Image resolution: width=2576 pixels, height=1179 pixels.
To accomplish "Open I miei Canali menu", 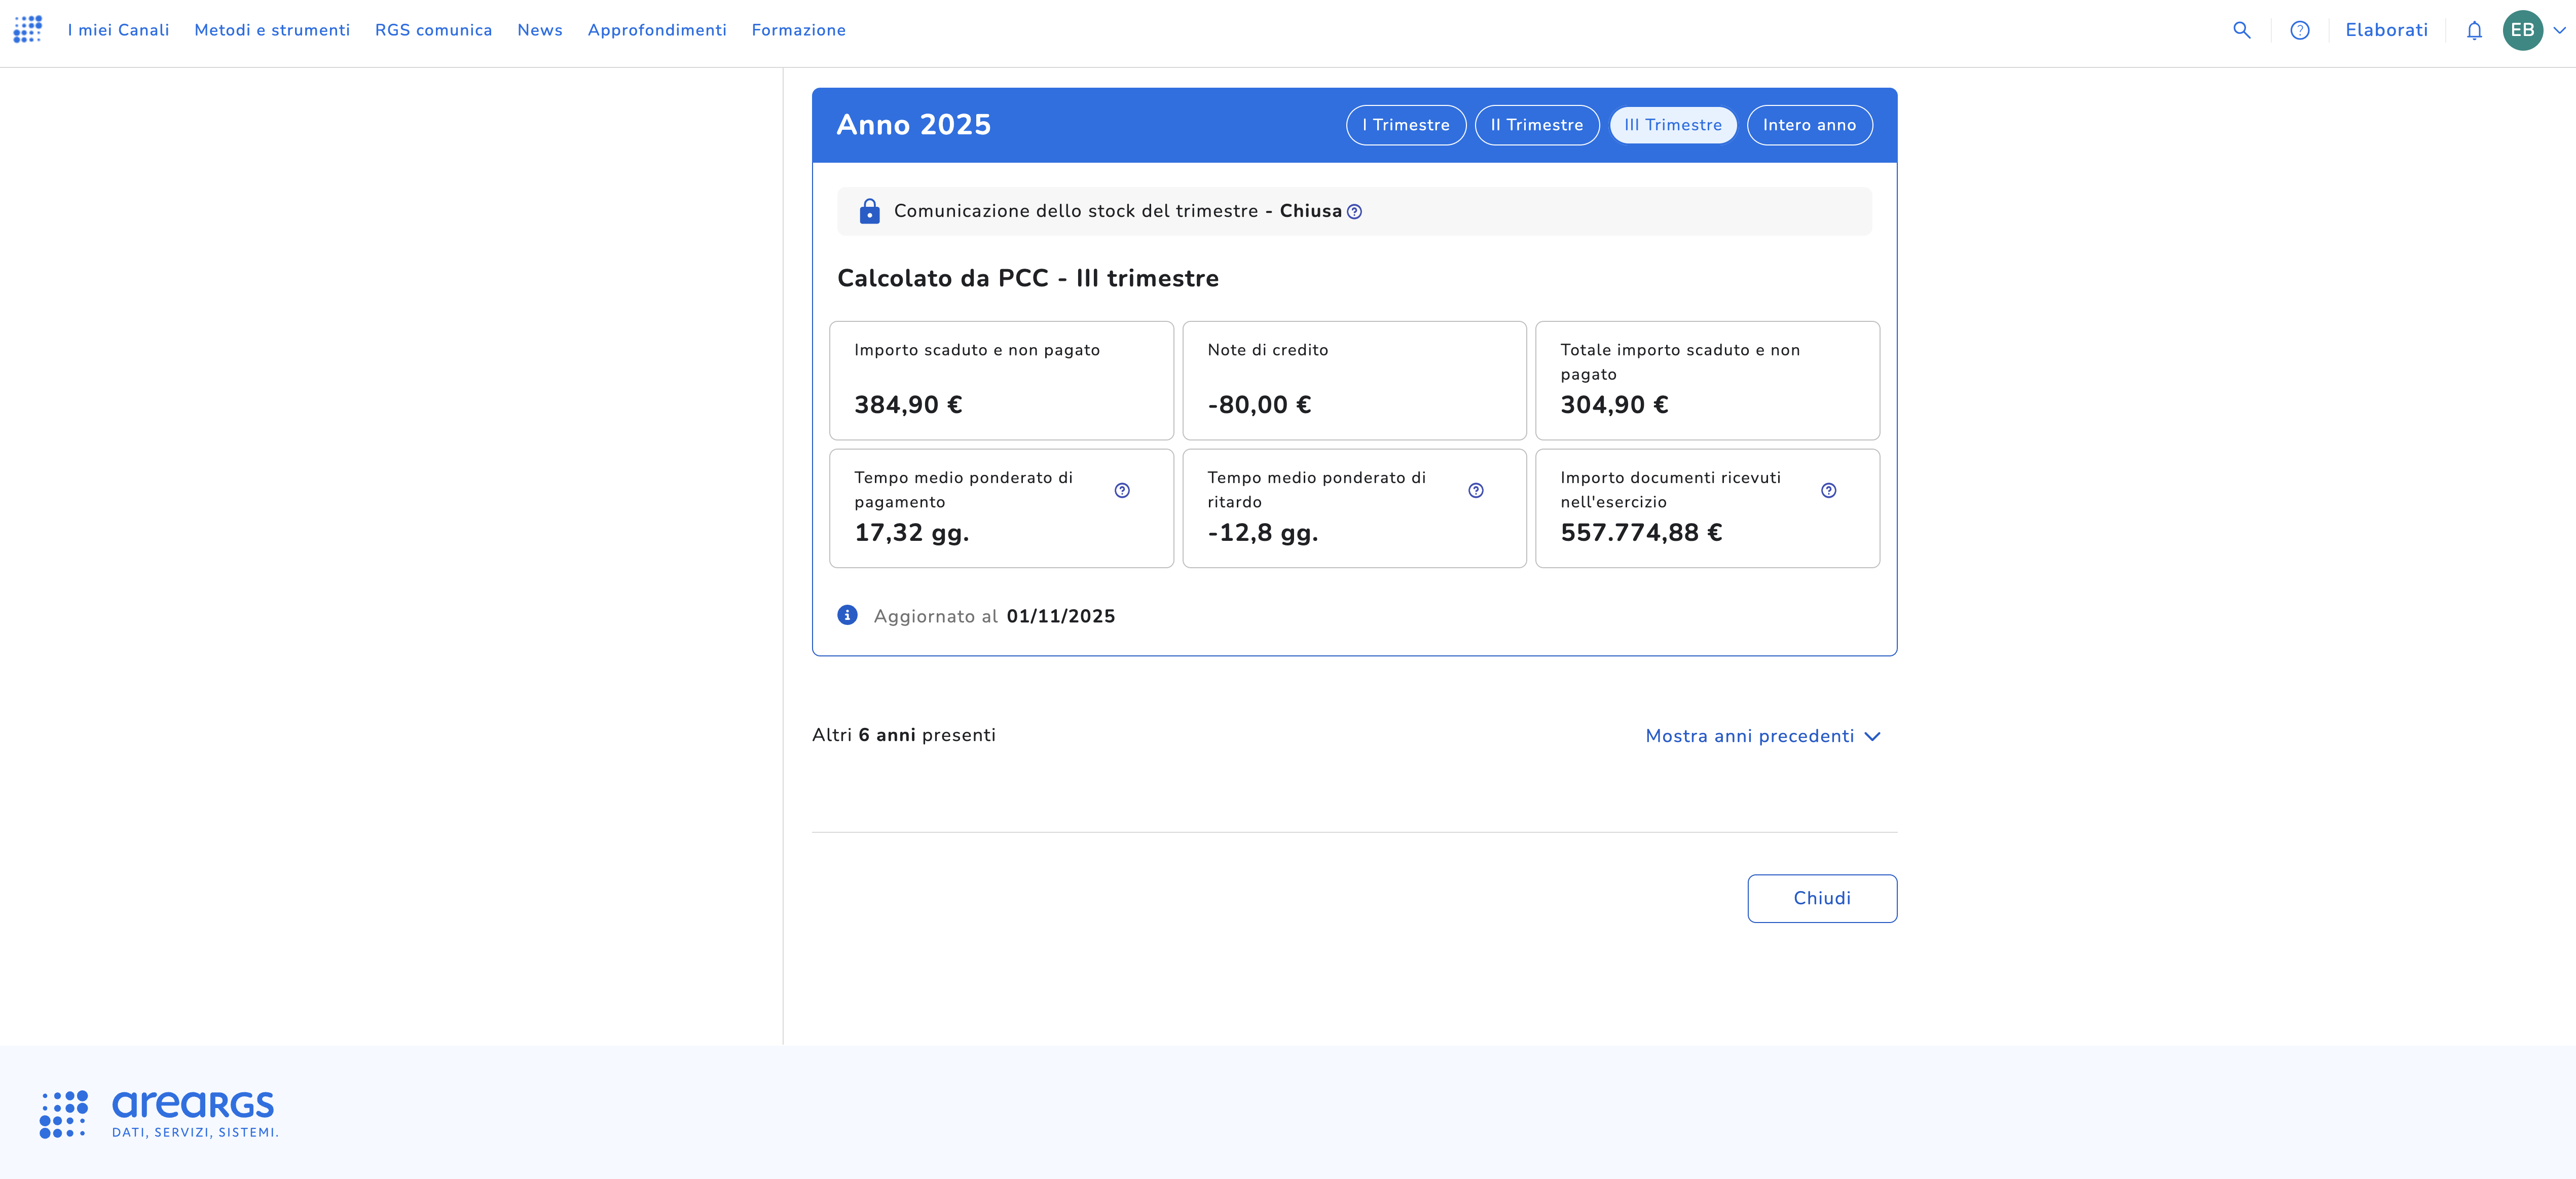I will coord(119,30).
